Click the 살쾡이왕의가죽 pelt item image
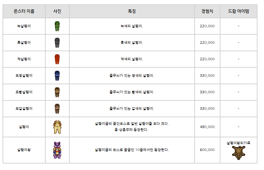The image size is (264, 170). coord(238,153)
